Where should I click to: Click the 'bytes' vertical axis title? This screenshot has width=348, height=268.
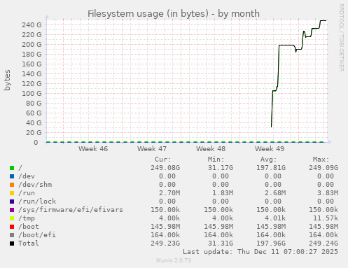point(7,80)
